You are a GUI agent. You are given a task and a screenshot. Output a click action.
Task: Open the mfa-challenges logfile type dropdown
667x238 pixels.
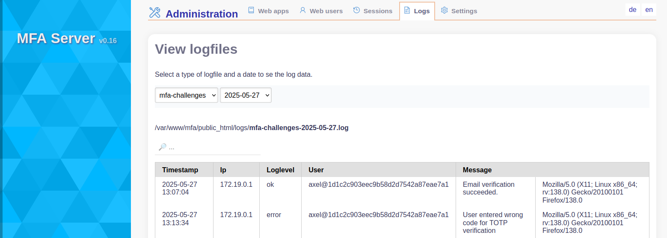pos(187,95)
